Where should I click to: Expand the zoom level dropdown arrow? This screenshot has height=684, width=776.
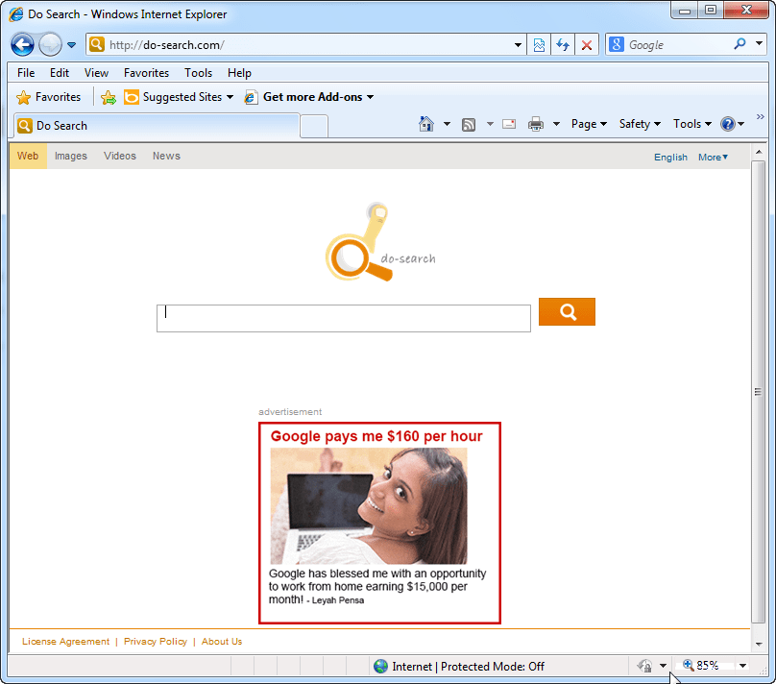(742, 666)
